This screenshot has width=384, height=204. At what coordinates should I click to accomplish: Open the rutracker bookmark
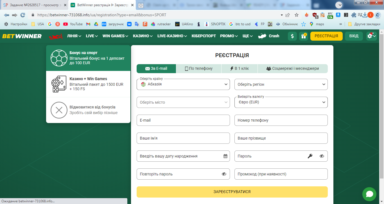tap(161, 24)
